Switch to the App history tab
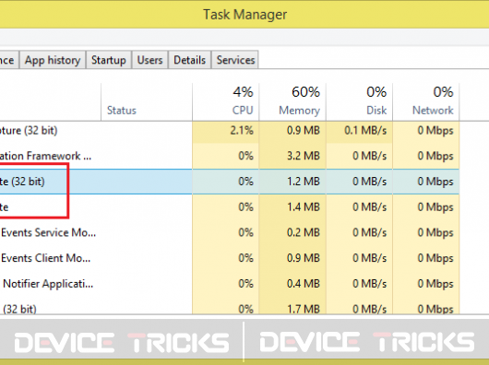 click(x=53, y=60)
